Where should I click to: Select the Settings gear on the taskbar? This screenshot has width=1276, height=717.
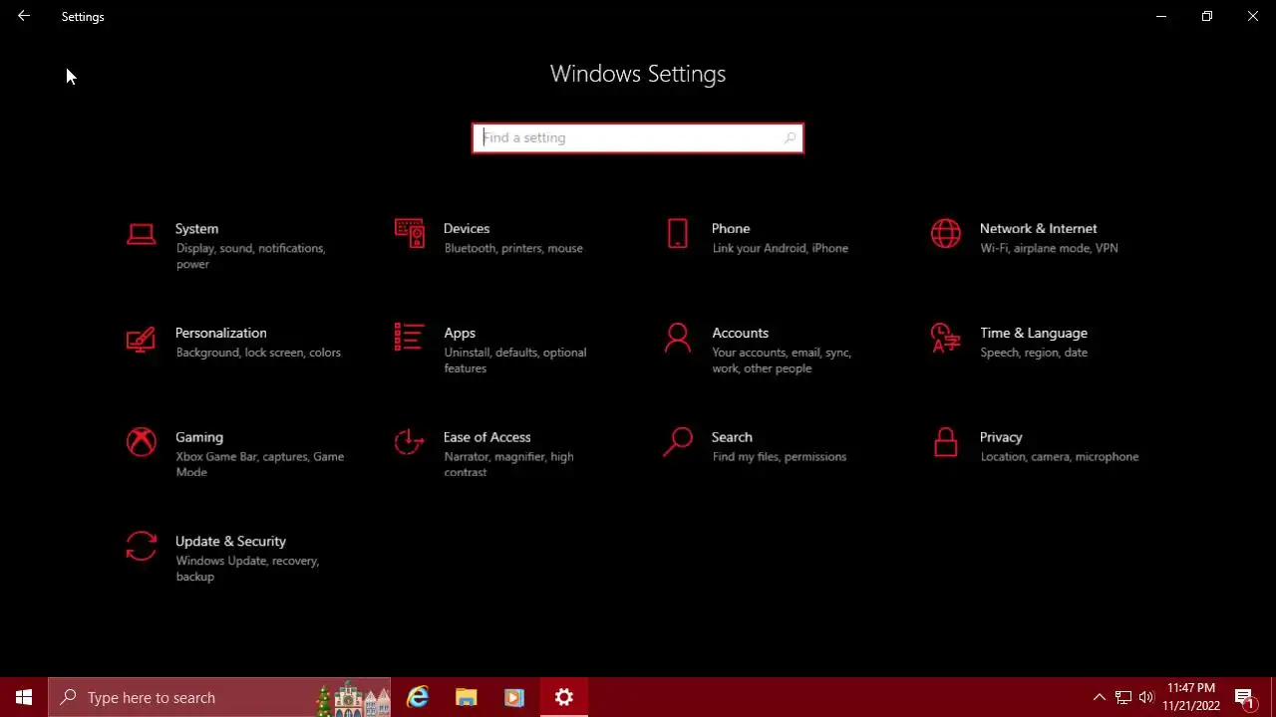click(x=564, y=697)
